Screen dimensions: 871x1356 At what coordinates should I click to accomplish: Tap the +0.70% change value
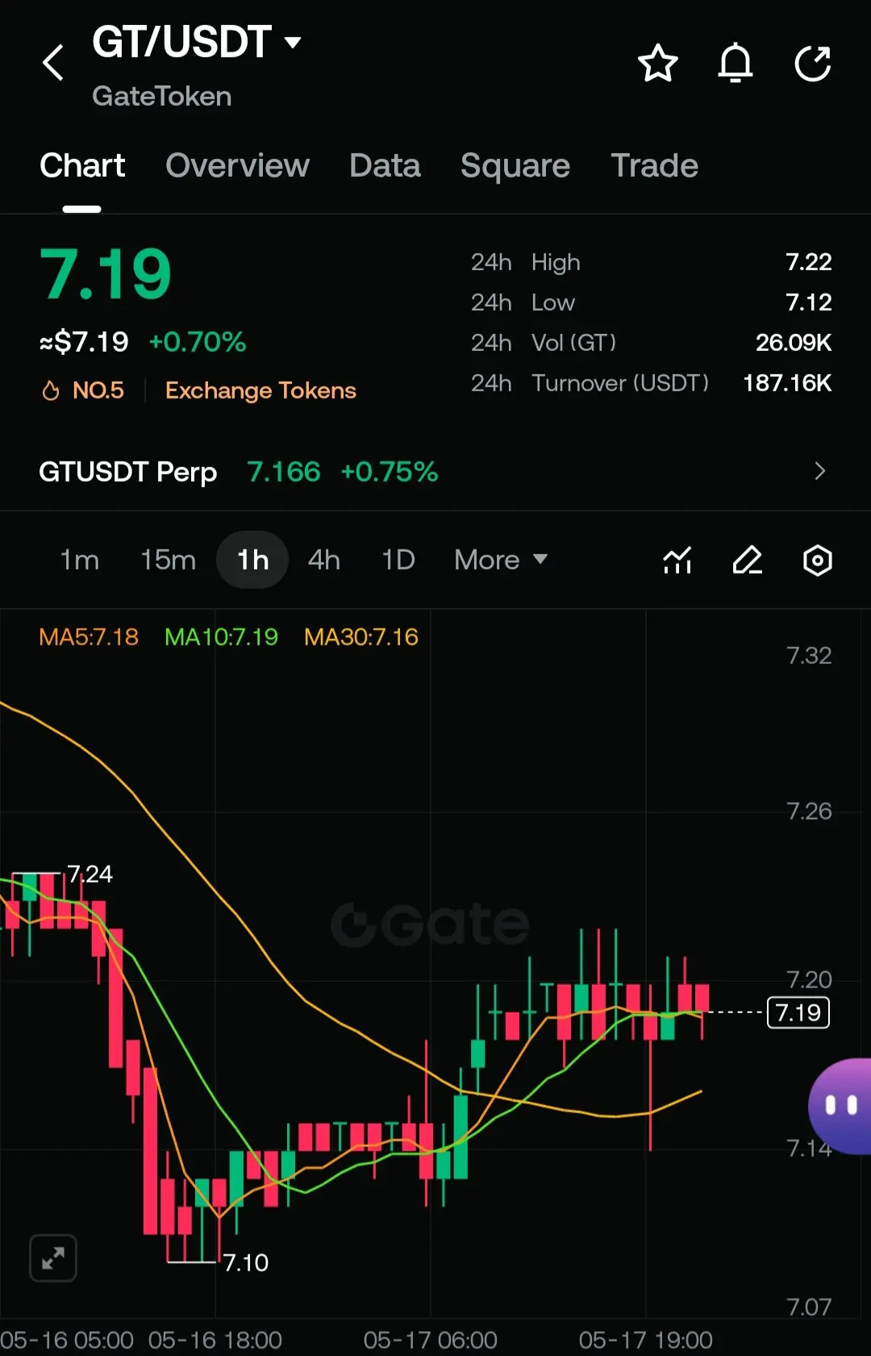198,342
